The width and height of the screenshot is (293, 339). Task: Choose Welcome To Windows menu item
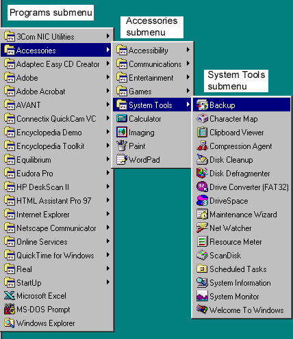click(x=242, y=310)
